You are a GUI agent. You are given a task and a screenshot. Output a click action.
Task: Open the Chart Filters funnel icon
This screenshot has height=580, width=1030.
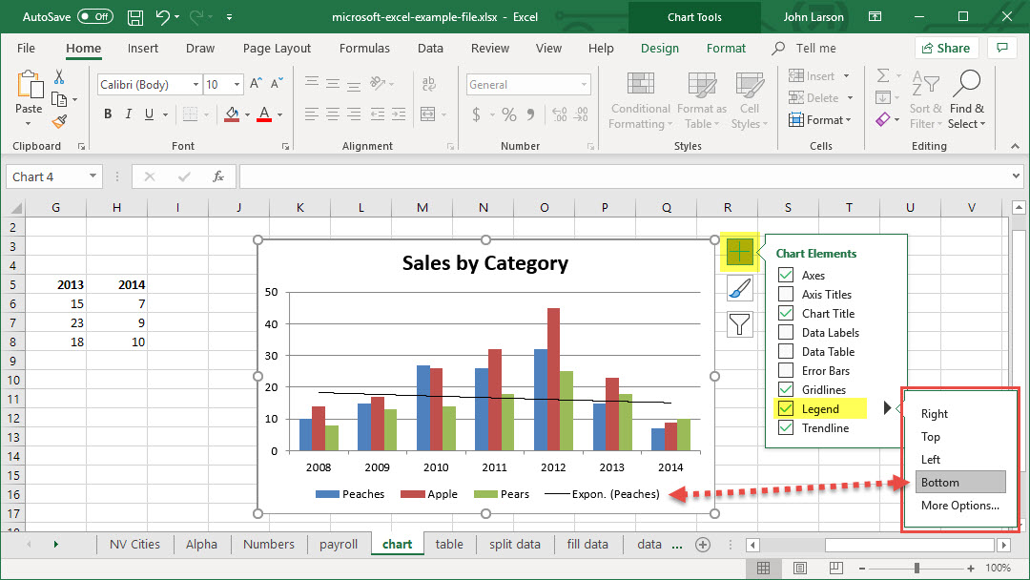[740, 324]
